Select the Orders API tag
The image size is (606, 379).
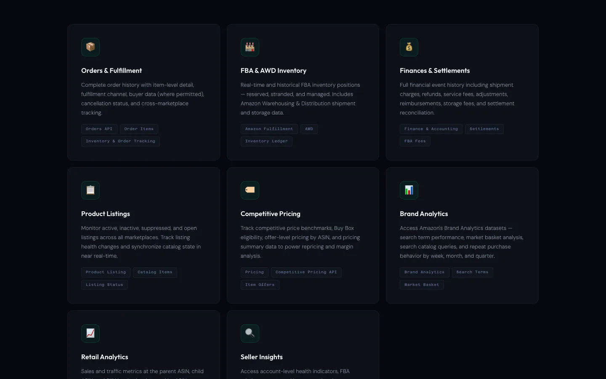(99, 129)
